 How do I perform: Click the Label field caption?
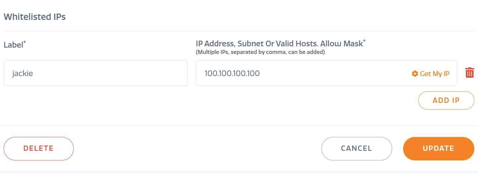tap(13, 45)
